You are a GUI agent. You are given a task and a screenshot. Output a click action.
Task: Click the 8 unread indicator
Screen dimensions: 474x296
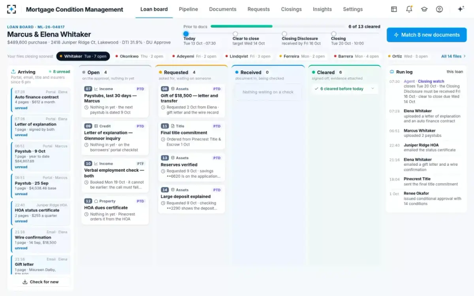pos(59,72)
